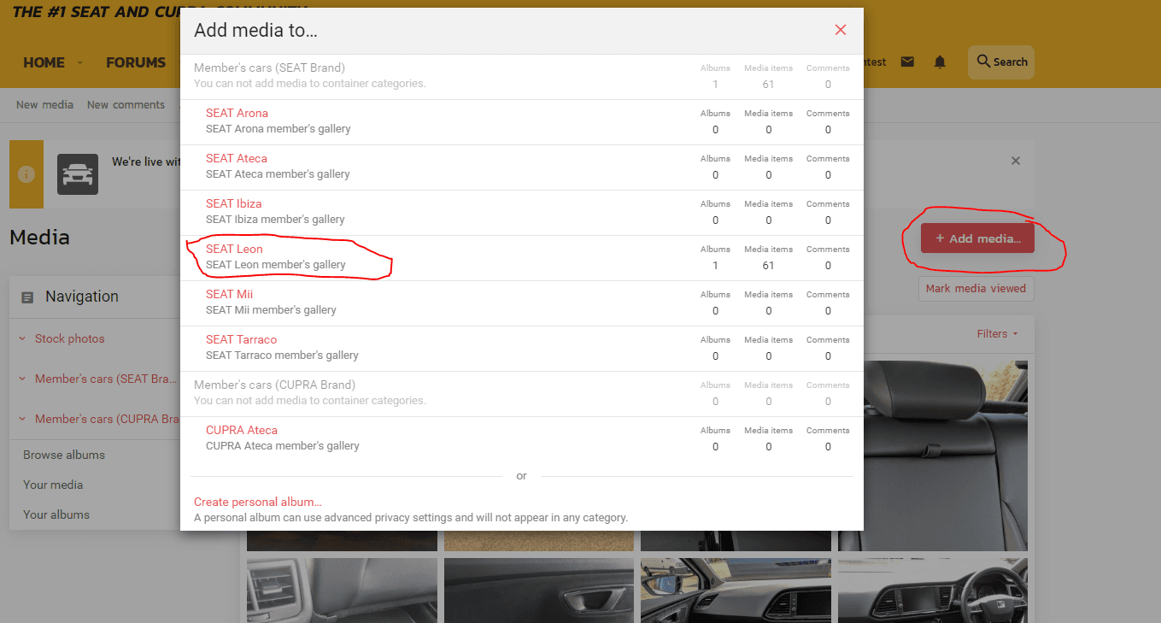The width and height of the screenshot is (1161, 623).
Task: Click the yellow info icon
Action: 26,174
